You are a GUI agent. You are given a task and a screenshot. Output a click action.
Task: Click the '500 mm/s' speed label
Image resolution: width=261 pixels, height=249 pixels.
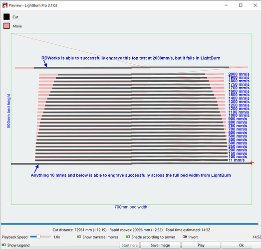(238, 136)
